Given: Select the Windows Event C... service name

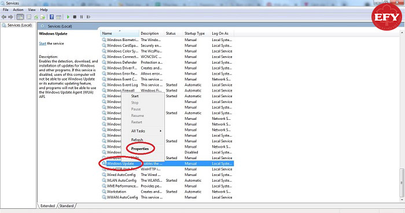Looking at the screenshot, I should click(122, 79).
